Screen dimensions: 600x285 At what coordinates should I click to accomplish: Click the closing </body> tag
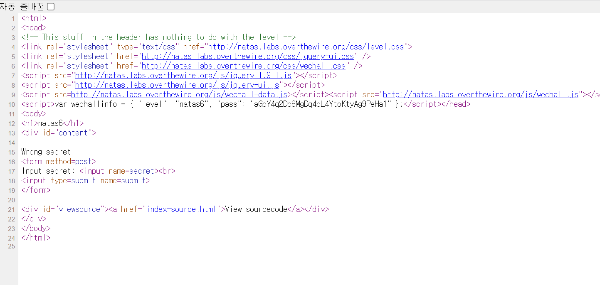[x=36, y=228]
